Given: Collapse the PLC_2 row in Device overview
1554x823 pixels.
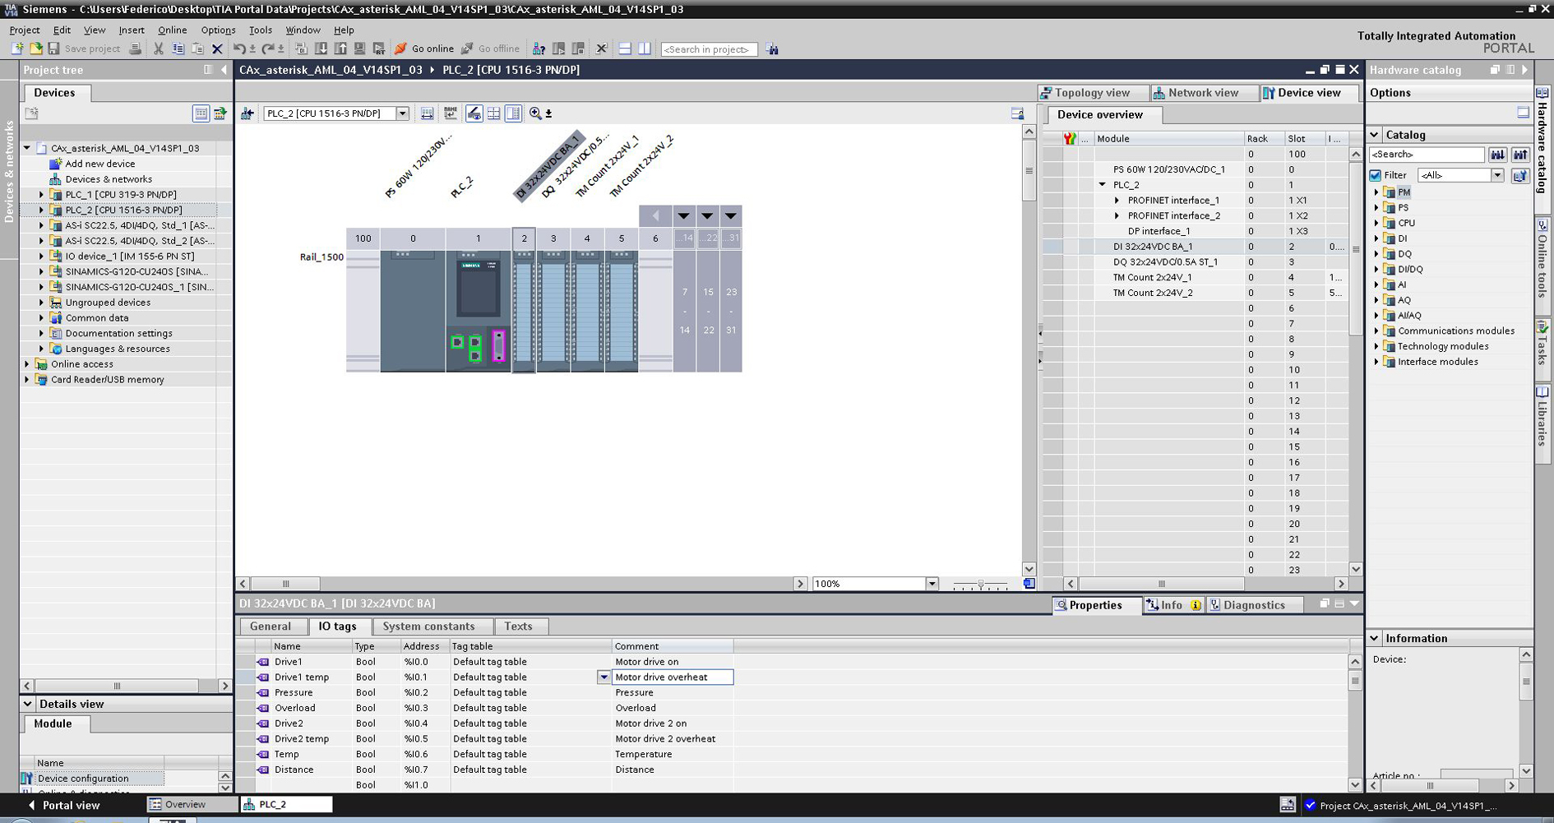Looking at the screenshot, I should click(1103, 185).
